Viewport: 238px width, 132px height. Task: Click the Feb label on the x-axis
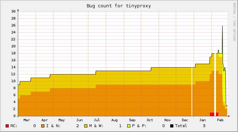point(220,120)
